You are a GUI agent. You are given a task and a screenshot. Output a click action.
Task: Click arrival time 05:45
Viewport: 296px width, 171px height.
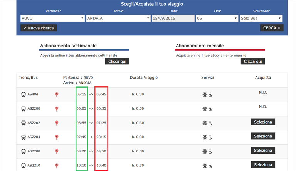click(x=101, y=94)
